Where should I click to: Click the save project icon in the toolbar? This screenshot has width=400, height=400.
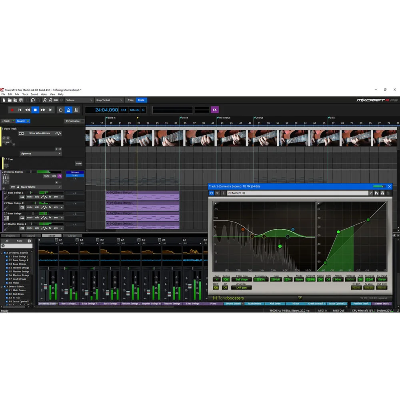21,100
